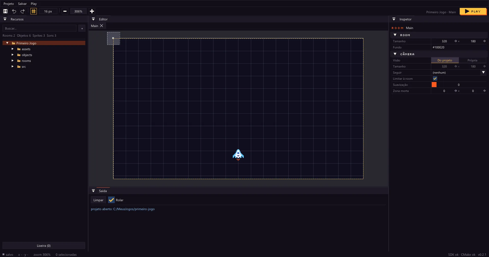Click Tamanho height stepper arrows in Room
489x257 pixels.
484,41
